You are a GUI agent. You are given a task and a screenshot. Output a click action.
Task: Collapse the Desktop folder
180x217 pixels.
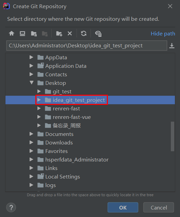tap(32, 83)
